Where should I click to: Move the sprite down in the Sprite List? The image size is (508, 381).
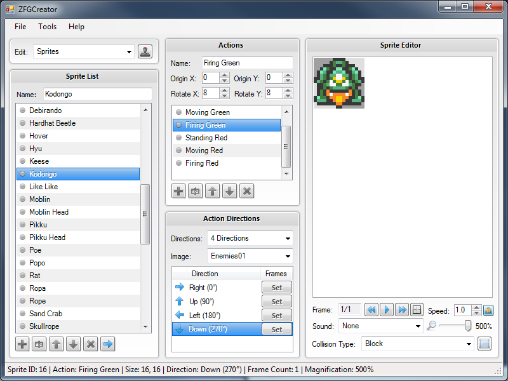74,344
